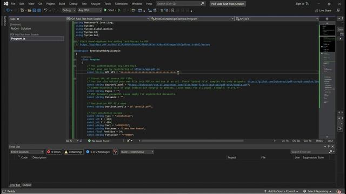
Task: Click the Add to Source Control upload icon
Action: point(265,191)
